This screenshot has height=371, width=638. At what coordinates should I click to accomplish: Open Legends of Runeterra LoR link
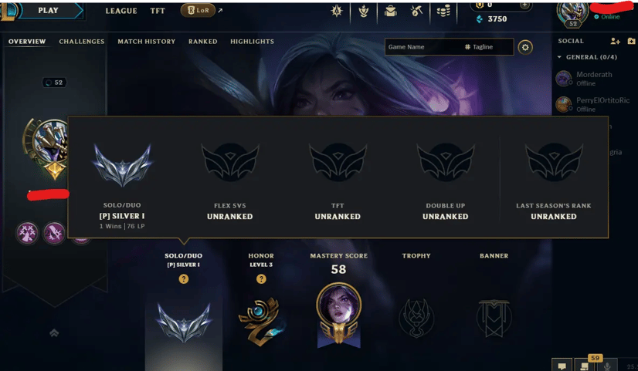(199, 11)
